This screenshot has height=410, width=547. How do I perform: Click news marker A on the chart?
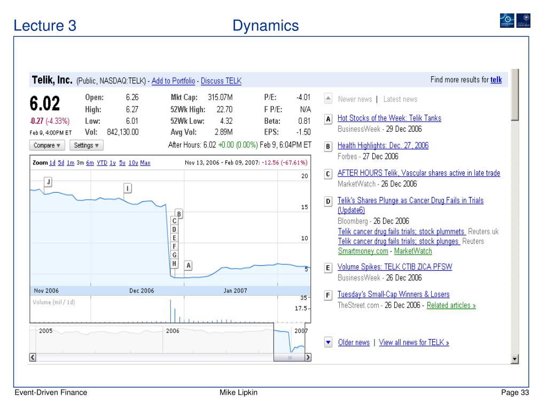tap(188, 265)
